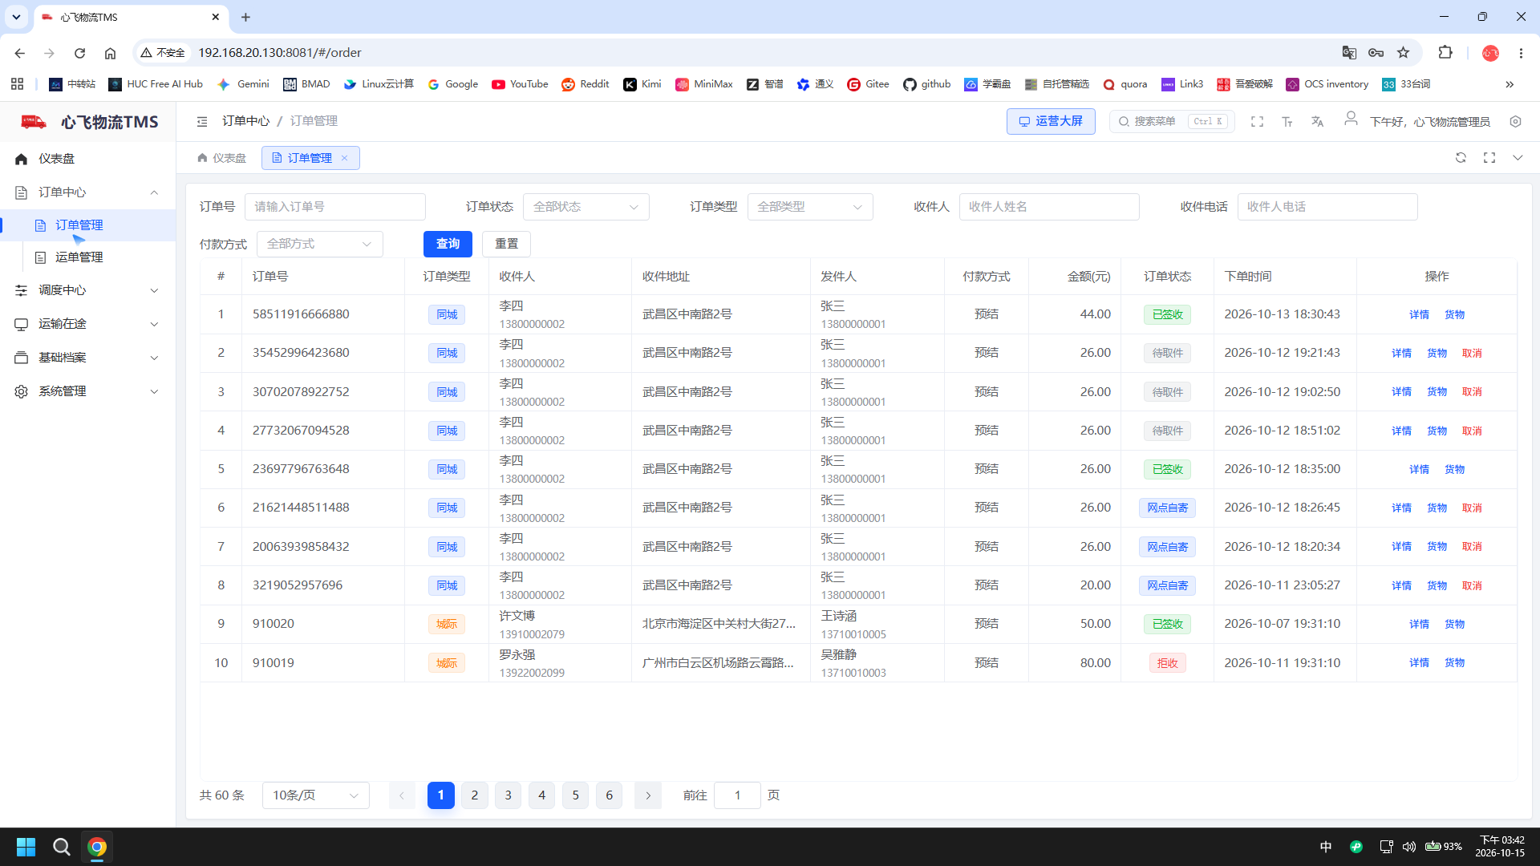Refresh the current tab via refresh icon
The height and width of the screenshot is (866, 1540).
tap(1461, 158)
